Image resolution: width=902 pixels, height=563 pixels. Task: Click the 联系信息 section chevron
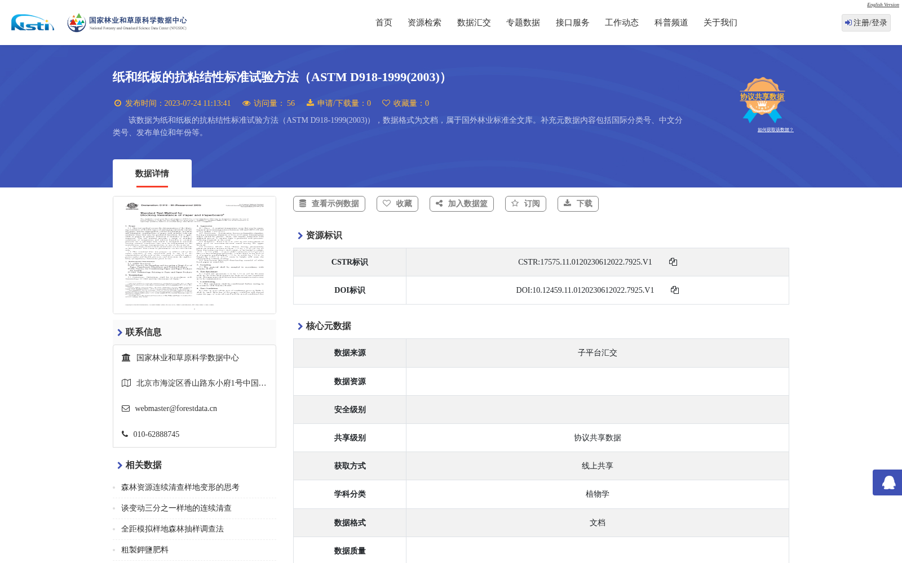(120, 333)
